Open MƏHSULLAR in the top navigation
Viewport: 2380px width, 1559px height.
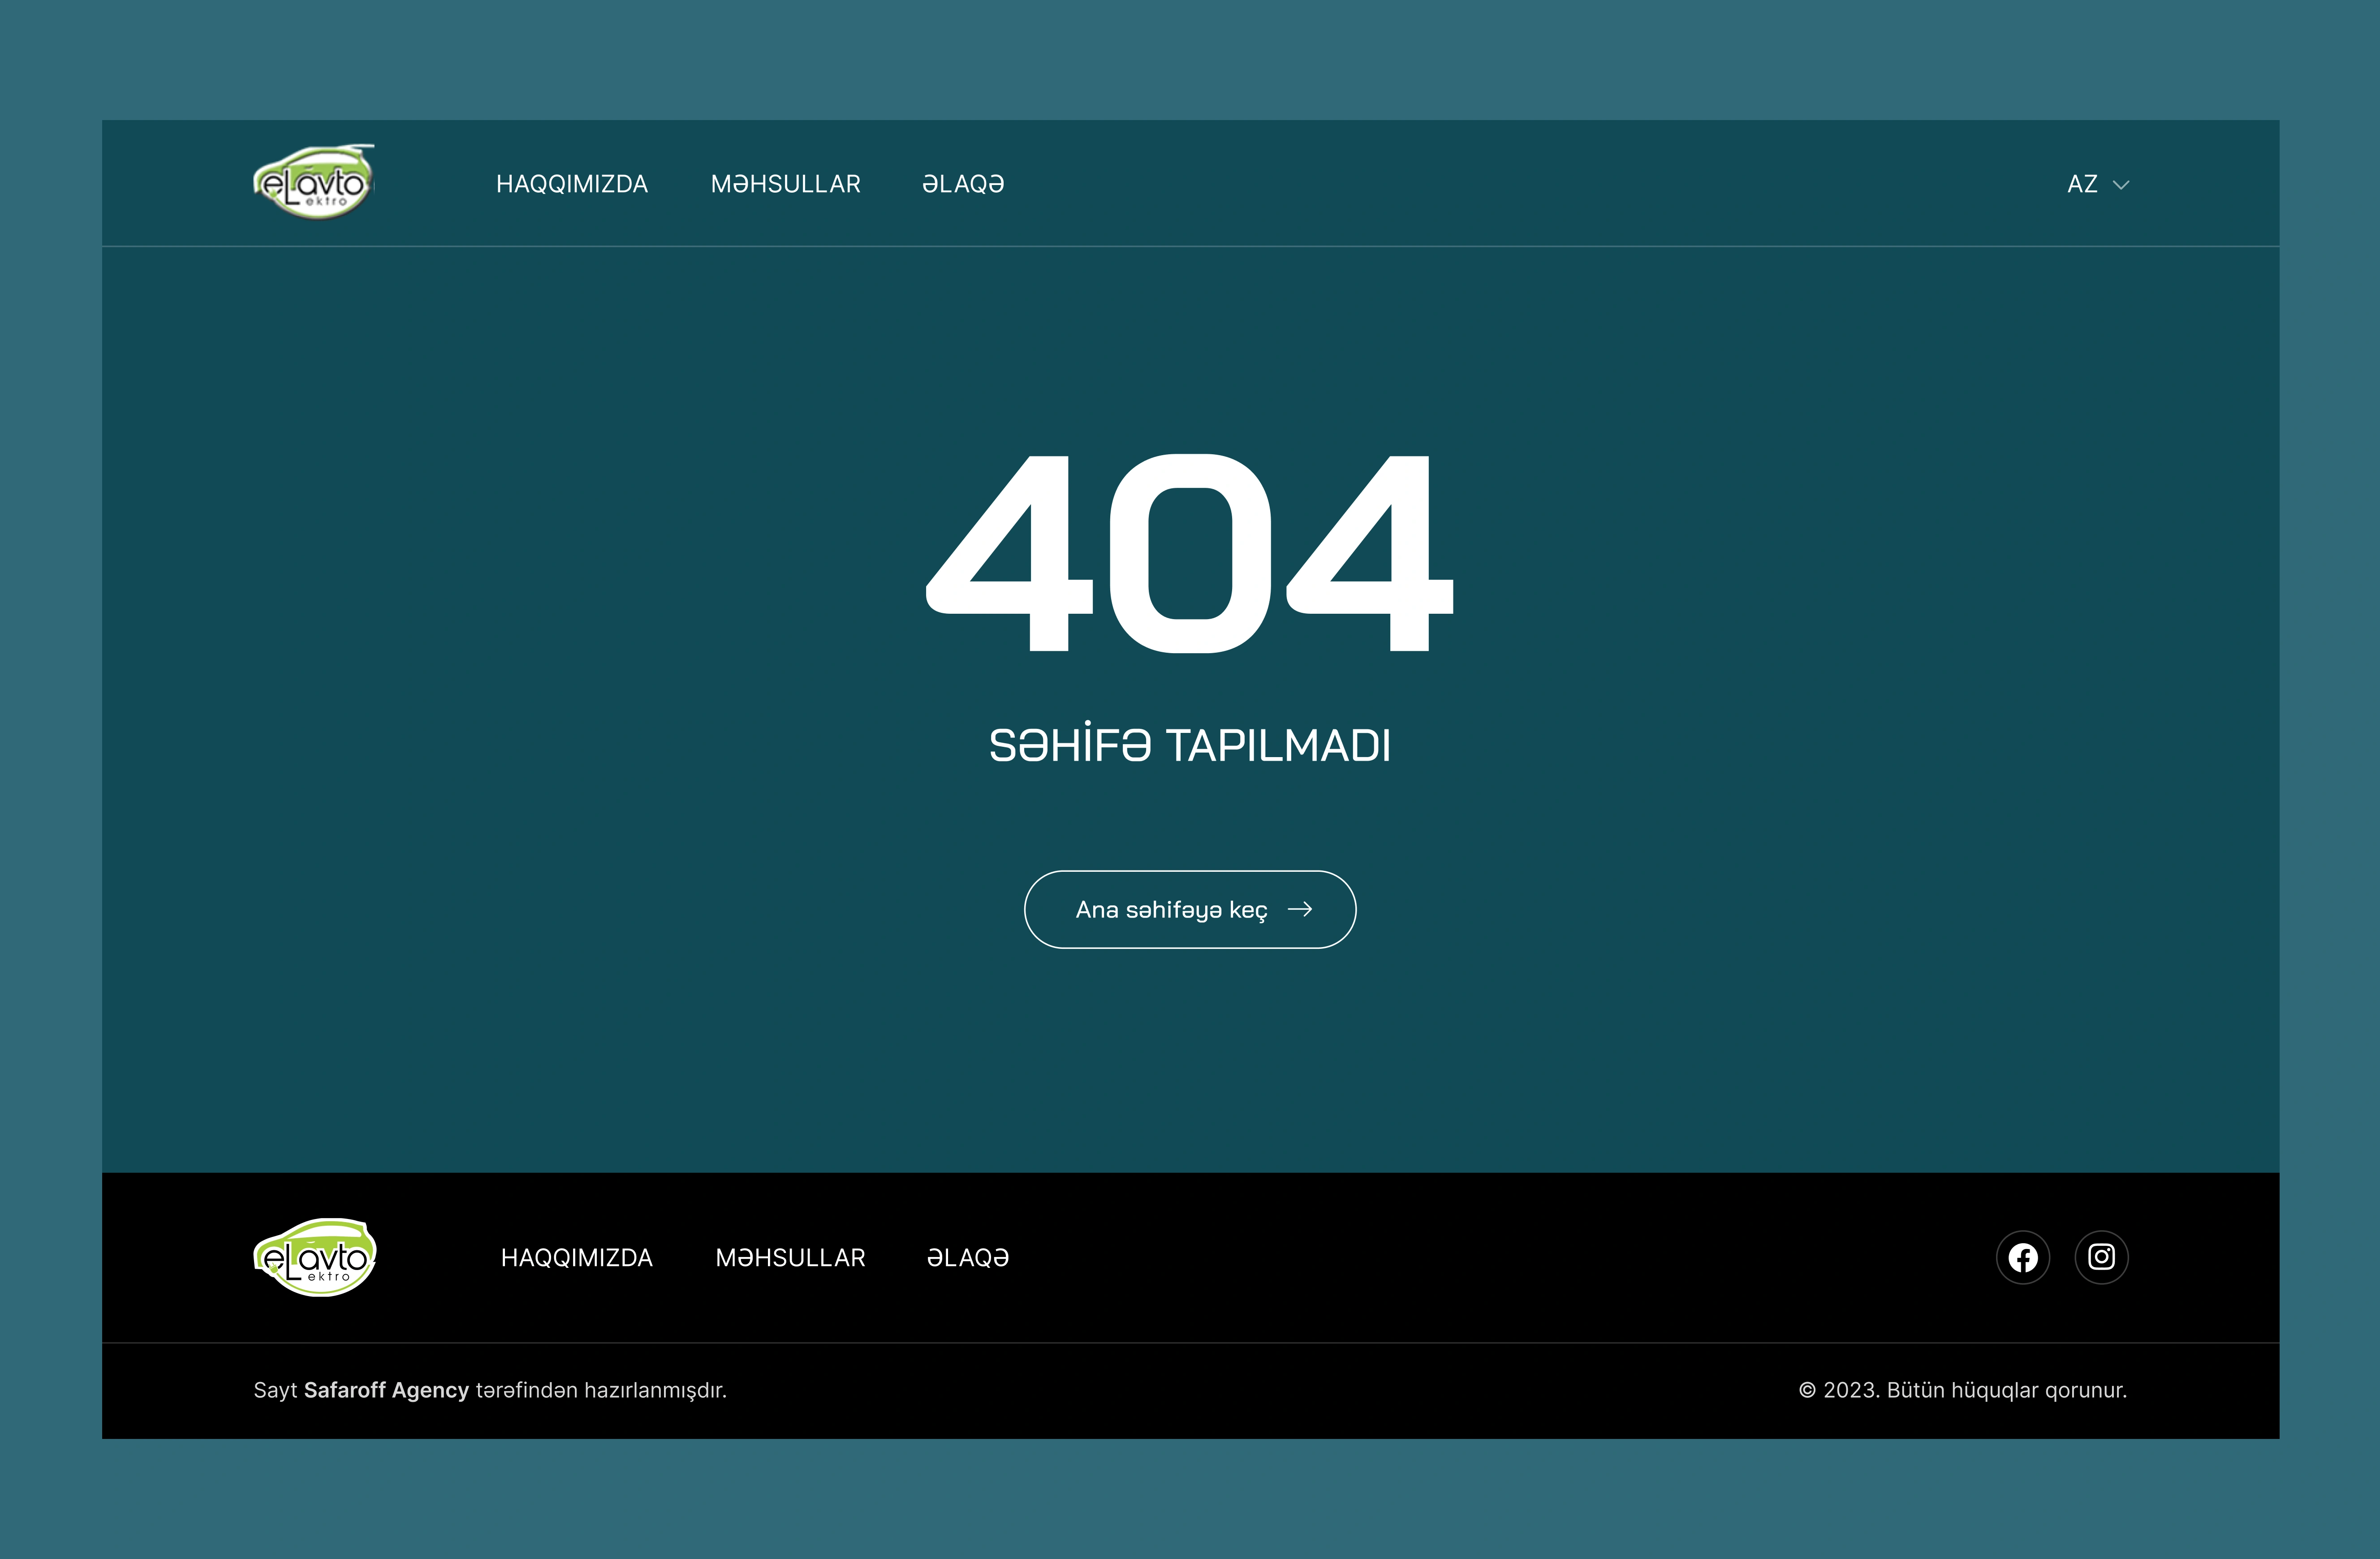point(785,184)
